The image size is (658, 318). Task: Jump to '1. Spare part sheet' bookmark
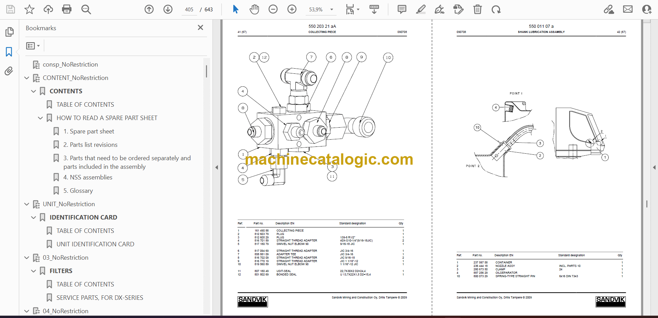pos(89,131)
